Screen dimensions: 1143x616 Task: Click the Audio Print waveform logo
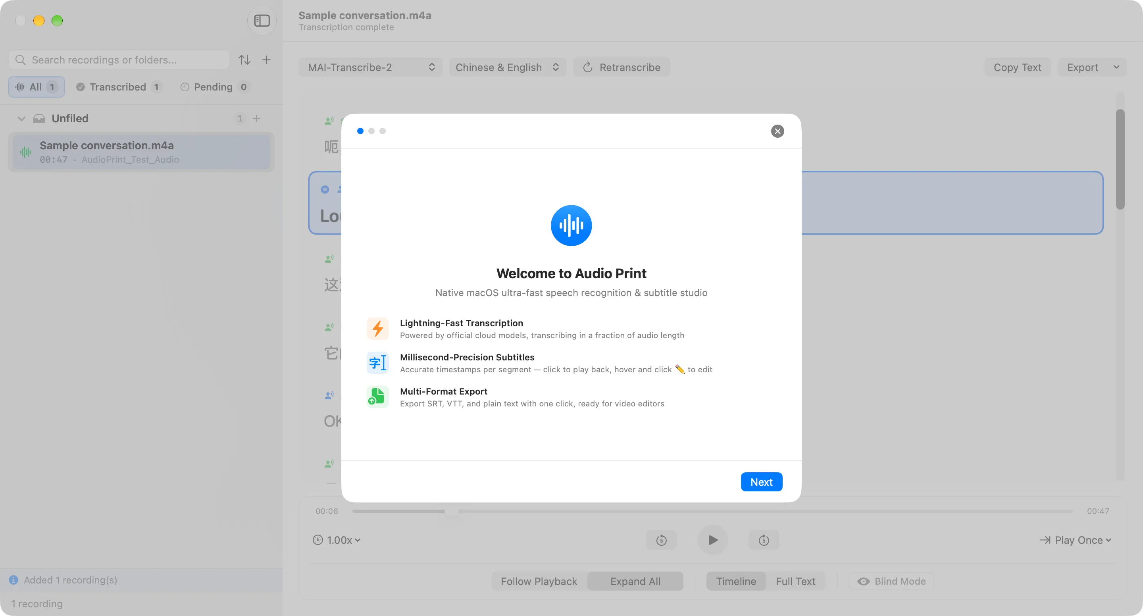571,225
